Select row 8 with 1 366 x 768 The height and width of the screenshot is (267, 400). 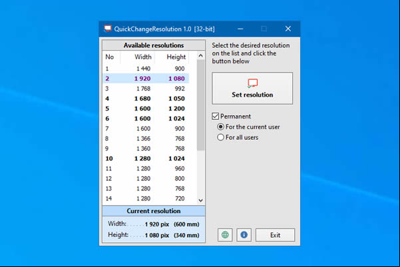(146, 138)
